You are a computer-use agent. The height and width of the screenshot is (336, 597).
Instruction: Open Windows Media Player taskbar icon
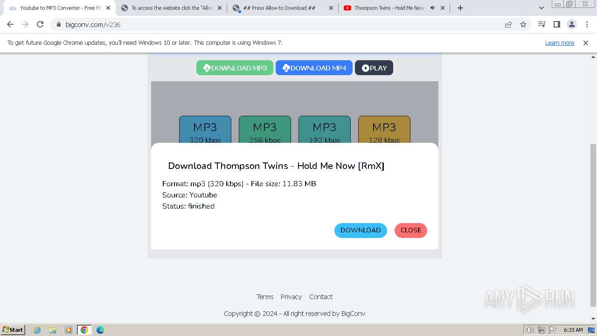pos(69,330)
